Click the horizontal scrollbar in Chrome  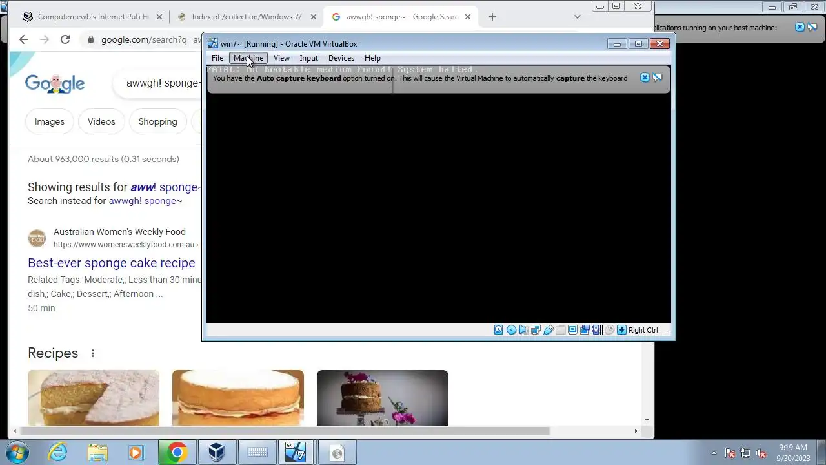(284, 431)
